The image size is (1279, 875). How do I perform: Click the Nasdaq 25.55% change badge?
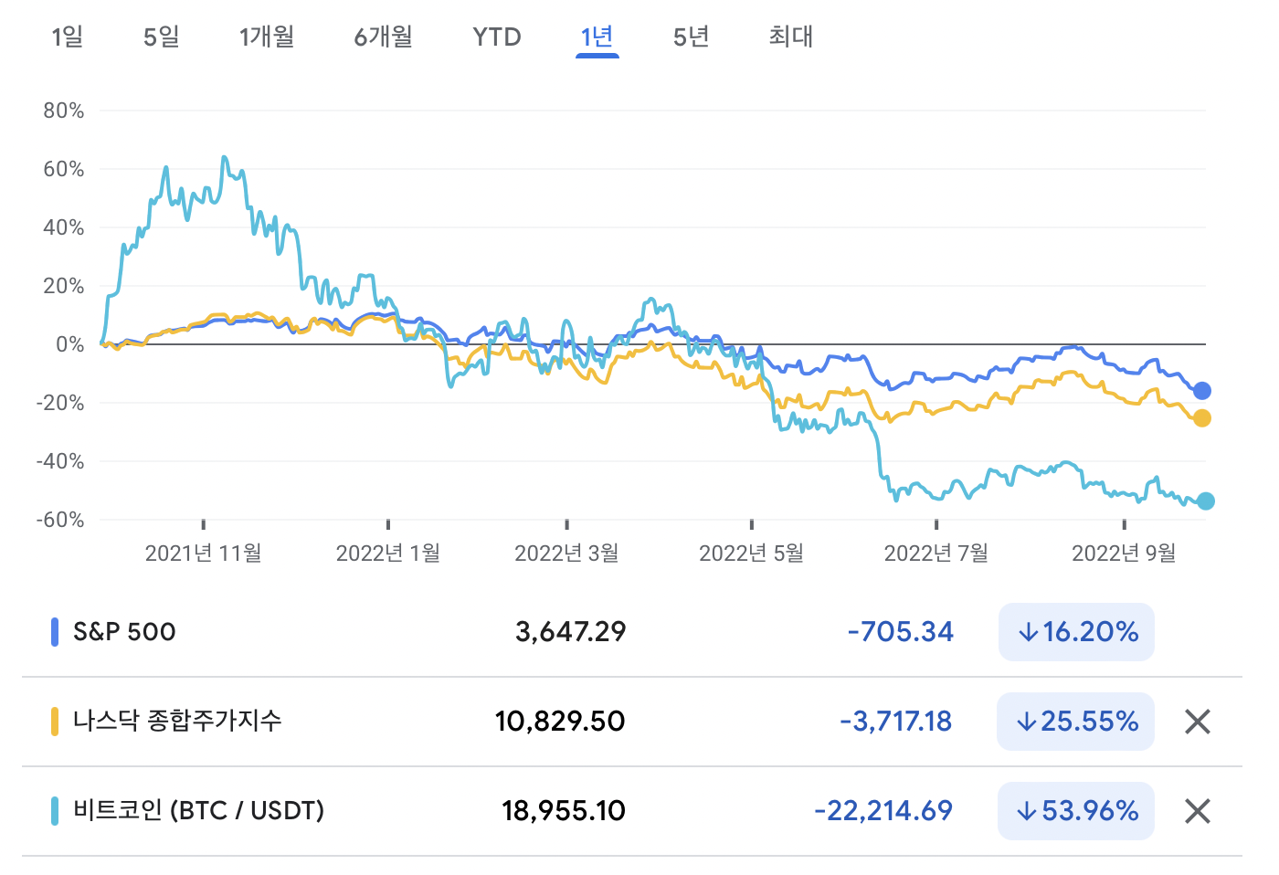1076,722
